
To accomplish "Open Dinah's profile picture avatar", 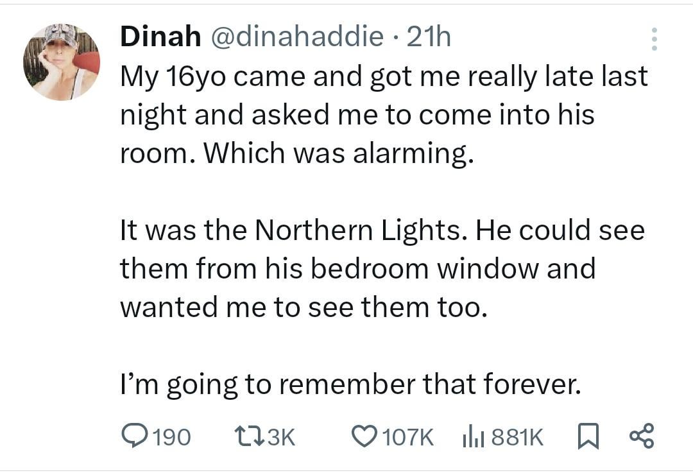I will tap(62, 62).
